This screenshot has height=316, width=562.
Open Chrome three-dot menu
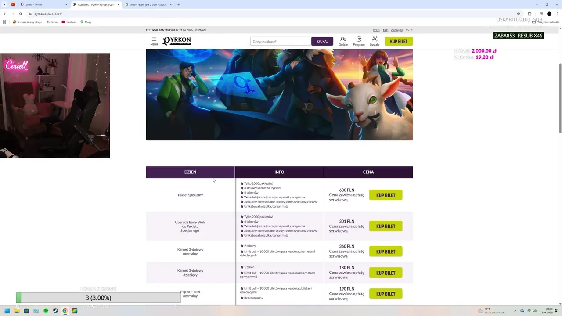click(x=557, y=14)
